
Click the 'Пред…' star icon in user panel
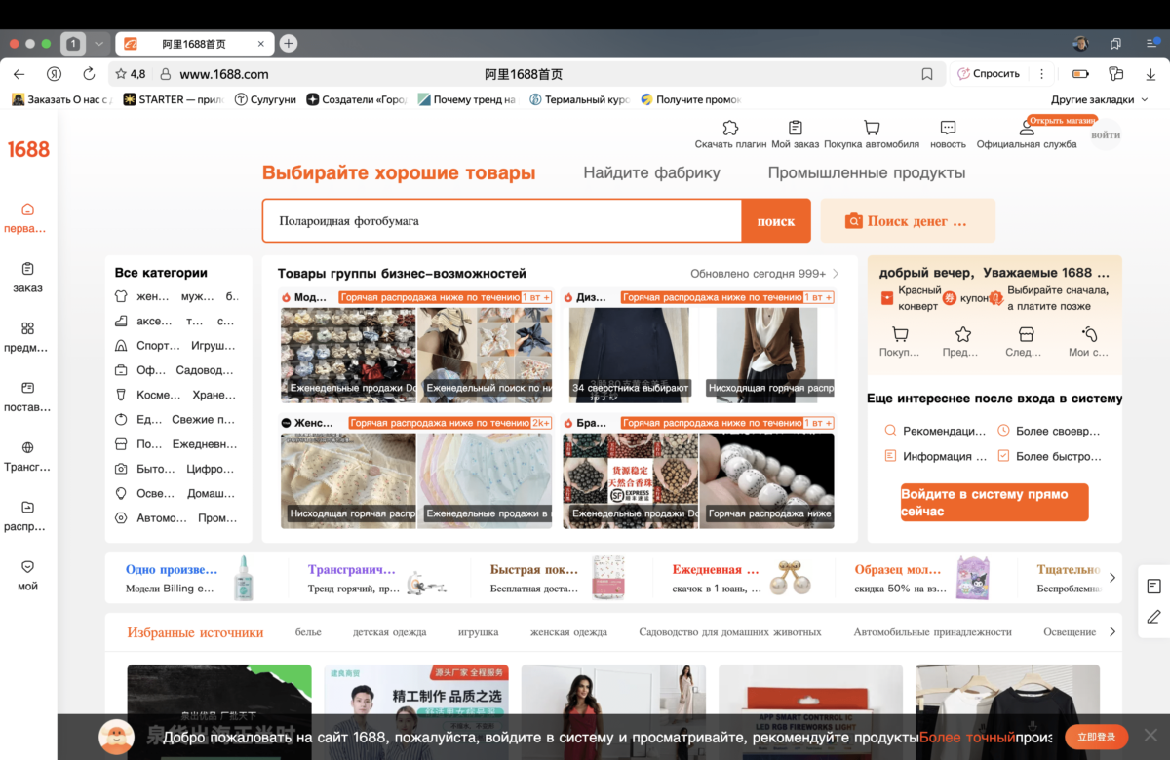pyautogui.click(x=961, y=333)
